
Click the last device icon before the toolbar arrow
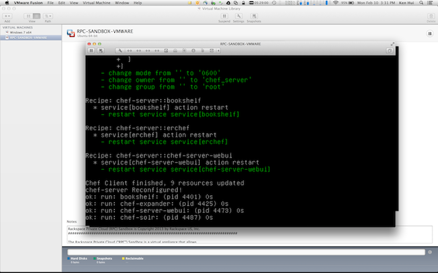pos(211,51)
